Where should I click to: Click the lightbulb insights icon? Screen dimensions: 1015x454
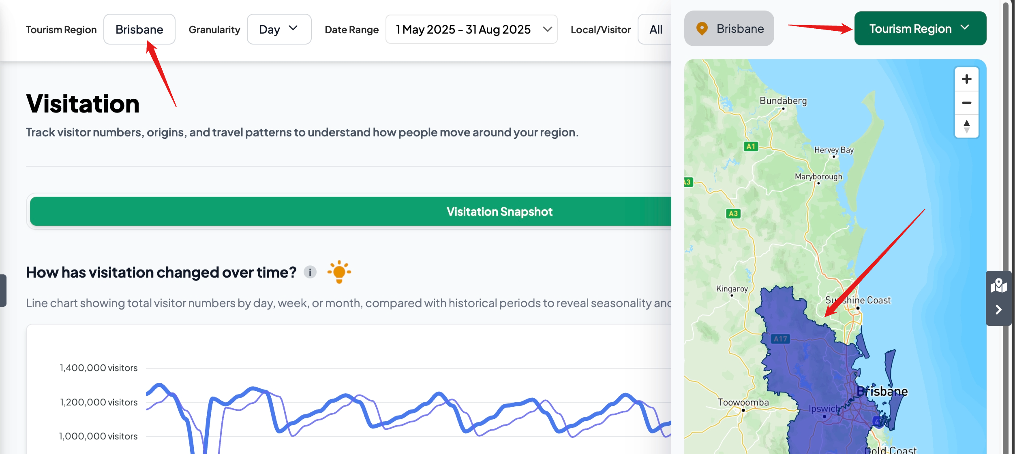tap(339, 272)
